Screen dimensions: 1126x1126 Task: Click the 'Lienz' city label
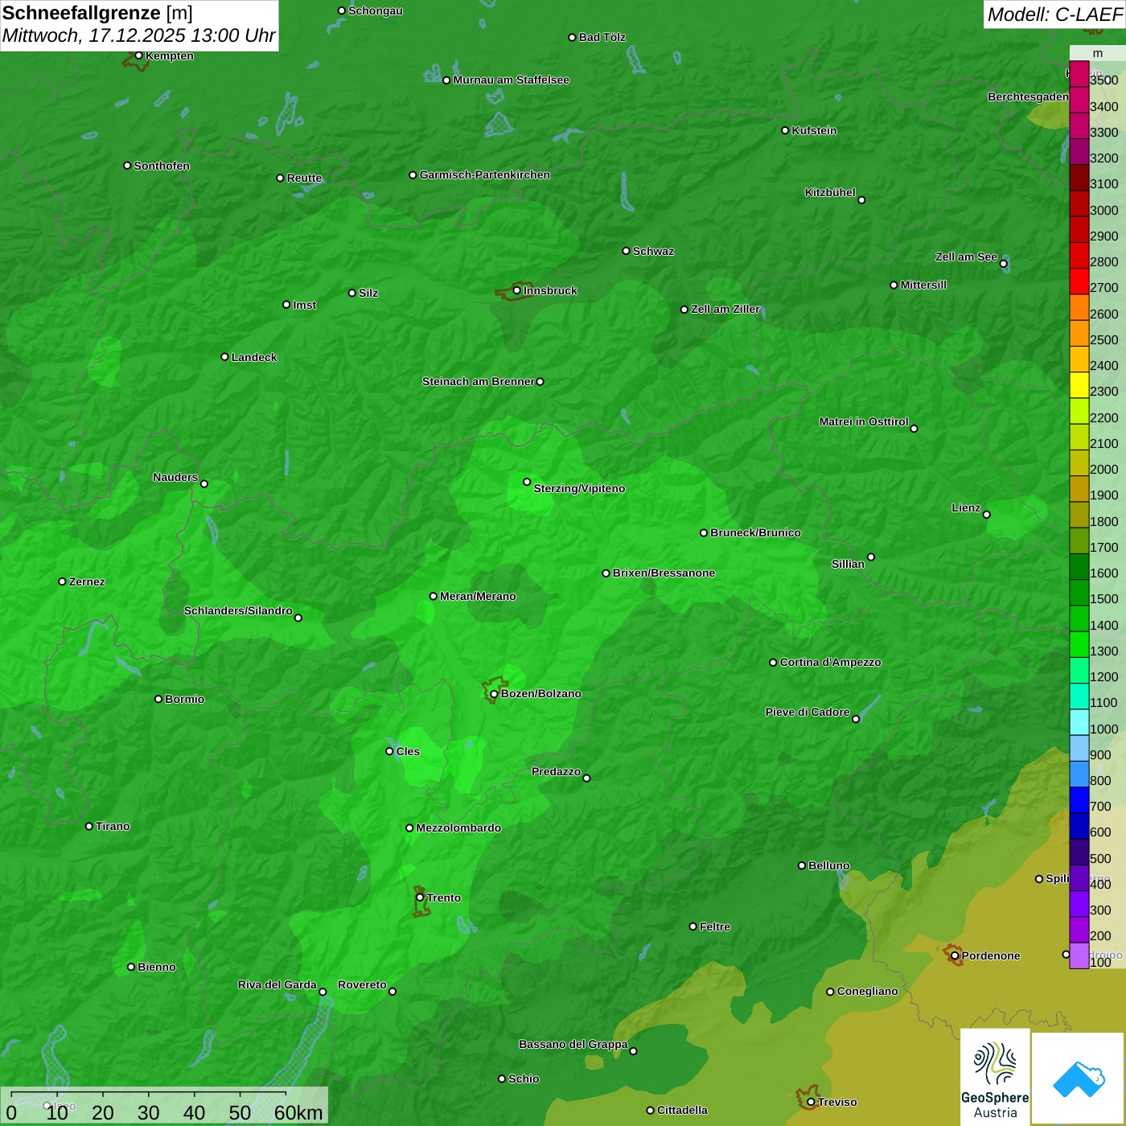click(966, 508)
